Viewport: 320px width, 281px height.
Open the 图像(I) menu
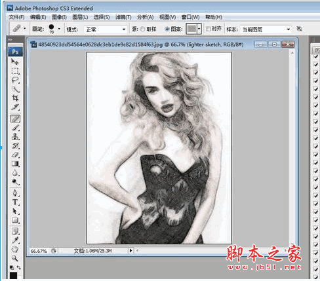click(x=59, y=17)
